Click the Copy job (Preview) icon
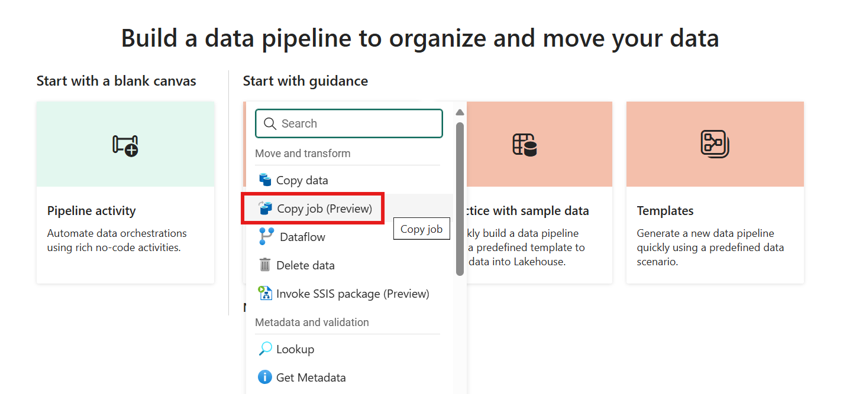The width and height of the screenshot is (856, 394). [266, 209]
